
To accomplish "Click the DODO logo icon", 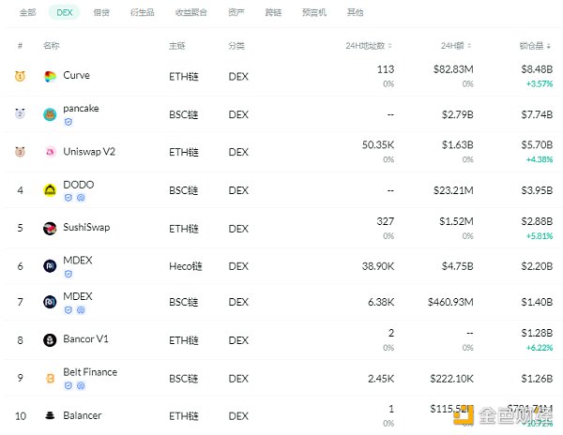I will tap(50, 190).
